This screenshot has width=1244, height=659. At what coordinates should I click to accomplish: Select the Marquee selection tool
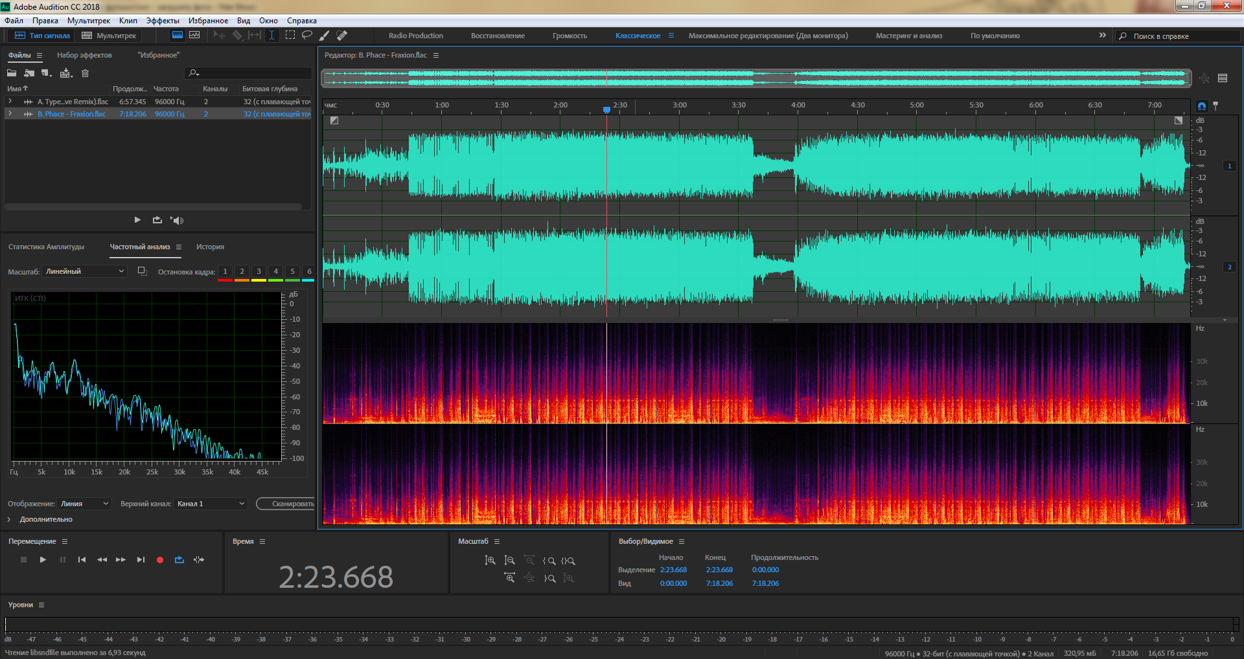(290, 35)
